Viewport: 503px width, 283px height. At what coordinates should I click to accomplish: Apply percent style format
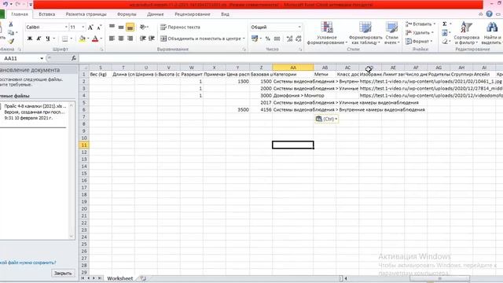coord(268,39)
